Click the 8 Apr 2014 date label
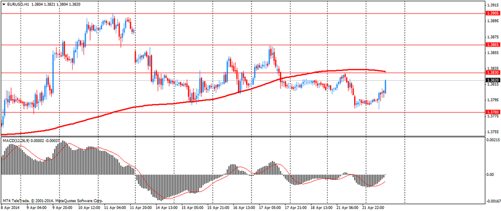 [11, 206]
